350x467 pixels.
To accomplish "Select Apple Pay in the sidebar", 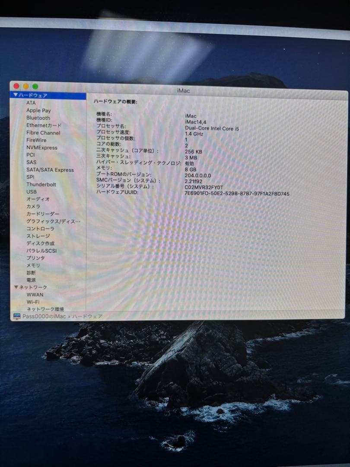I will click(x=38, y=110).
